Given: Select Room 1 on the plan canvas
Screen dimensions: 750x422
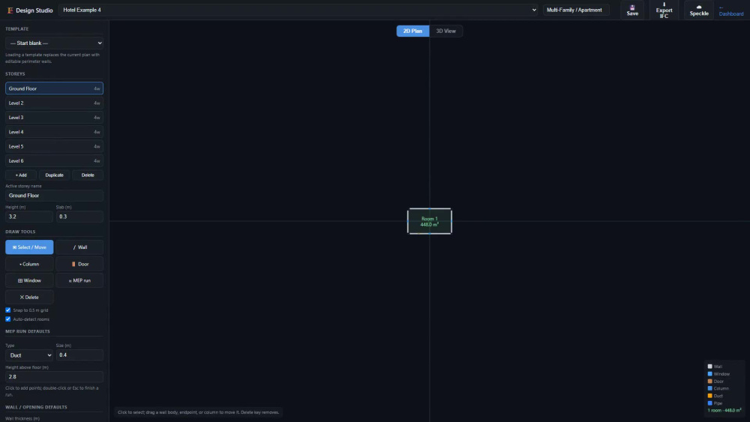Looking at the screenshot, I should click(x=429, y=221).
